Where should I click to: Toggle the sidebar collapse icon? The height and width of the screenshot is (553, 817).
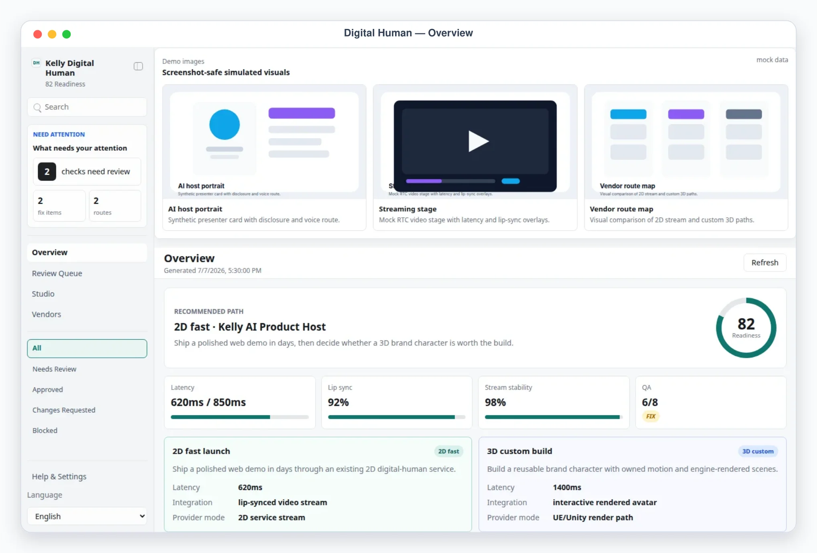click(138, 66)
